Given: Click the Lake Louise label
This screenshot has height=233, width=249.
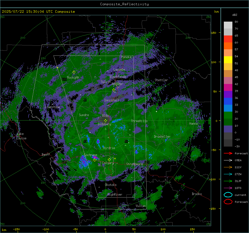Looking at the screenshot, I should pos(22,136).
